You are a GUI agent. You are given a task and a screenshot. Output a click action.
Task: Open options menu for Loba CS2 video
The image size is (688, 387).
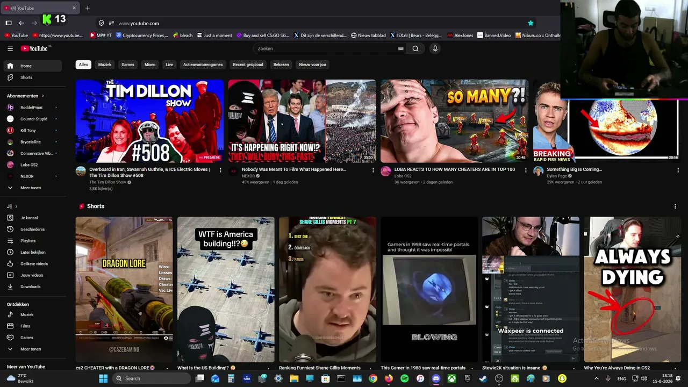(526, 170)
